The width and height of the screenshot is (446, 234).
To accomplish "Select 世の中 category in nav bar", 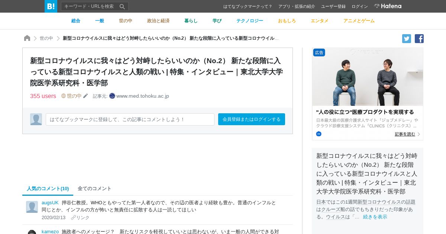I will [x=126, y=21].
